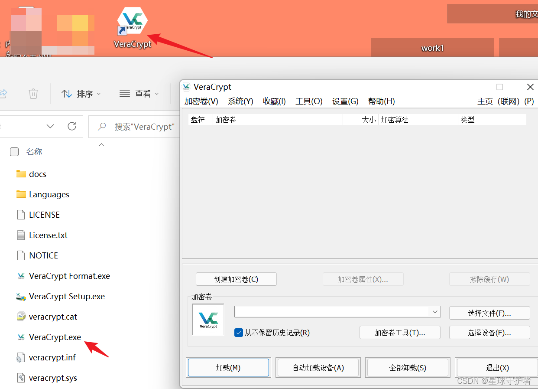Click the 选择文件(F)... button
This screenshot has width=538, height=389.
(489, 313)
